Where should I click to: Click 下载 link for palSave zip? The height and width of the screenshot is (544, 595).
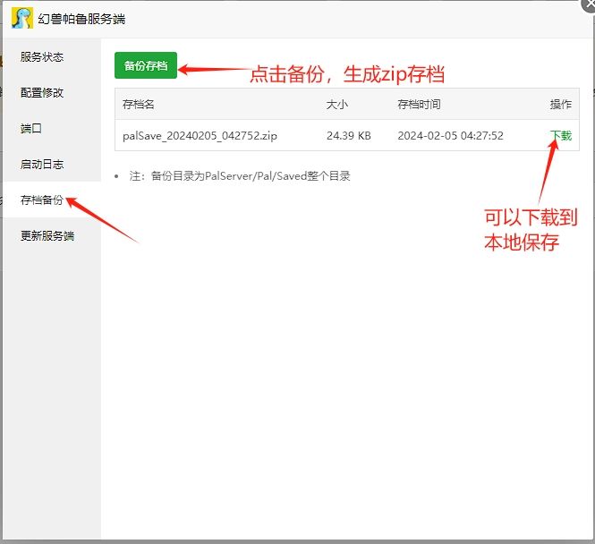(561, 135)
